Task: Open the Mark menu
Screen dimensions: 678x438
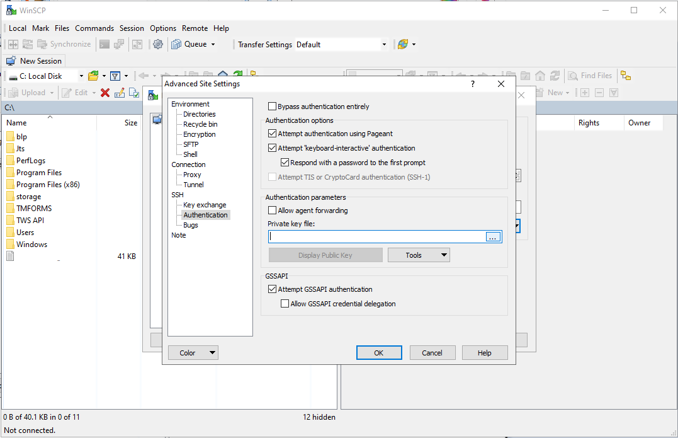Action: point(41,28)
